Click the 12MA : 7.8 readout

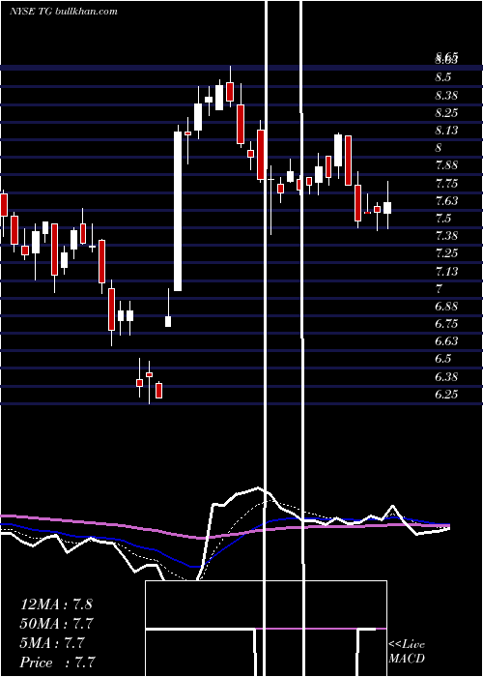pyautogui.click(x=56, y=604)
